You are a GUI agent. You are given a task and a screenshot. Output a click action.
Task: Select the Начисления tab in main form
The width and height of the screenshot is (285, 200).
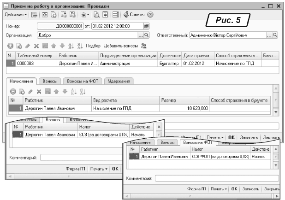coord(22,81)
